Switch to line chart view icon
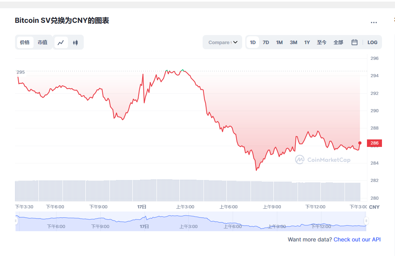 pyautogui.click(x=61, y=43)
